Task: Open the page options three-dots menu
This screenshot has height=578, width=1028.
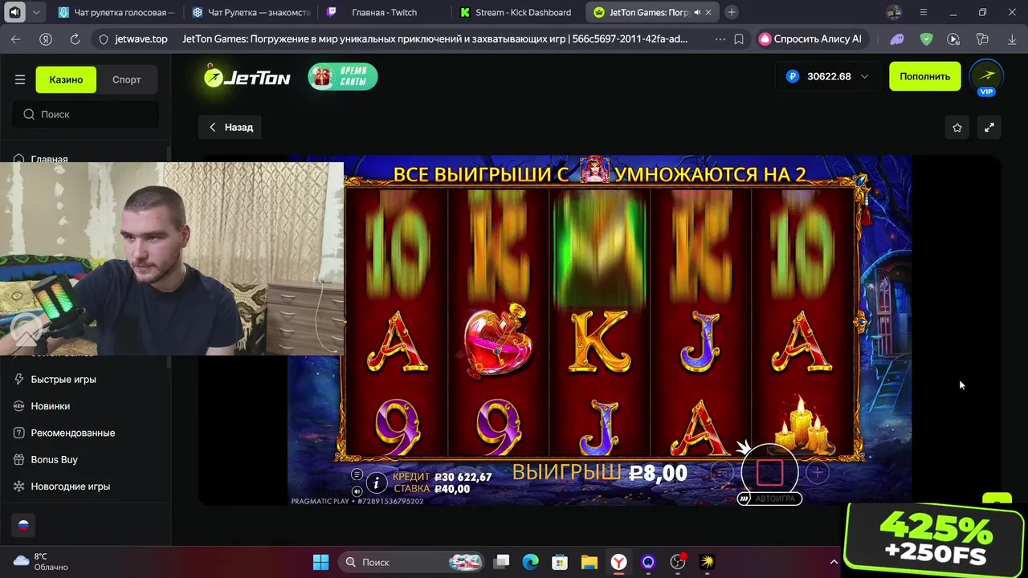Action: tap(720, 39)
